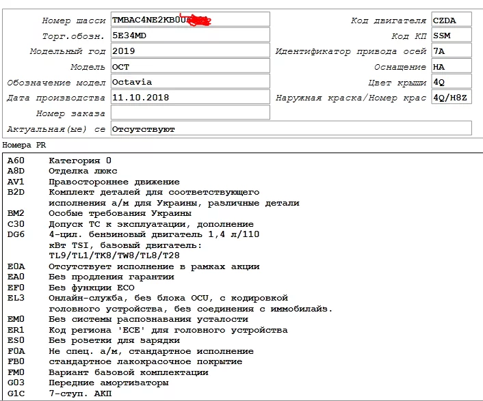The width and height of the screenshot is (483, 401).
Task: Click the empty Номер заказа field
Action: [x=190, y=112]
